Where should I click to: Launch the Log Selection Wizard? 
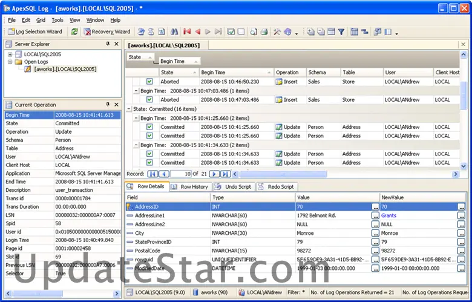point(35,31)
